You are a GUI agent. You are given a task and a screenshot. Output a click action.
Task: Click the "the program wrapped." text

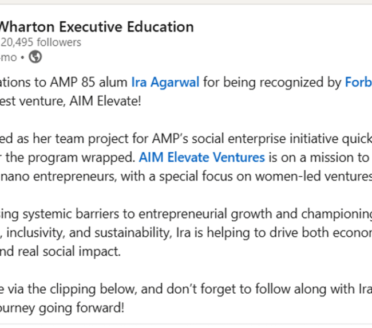tap(70, 157)
